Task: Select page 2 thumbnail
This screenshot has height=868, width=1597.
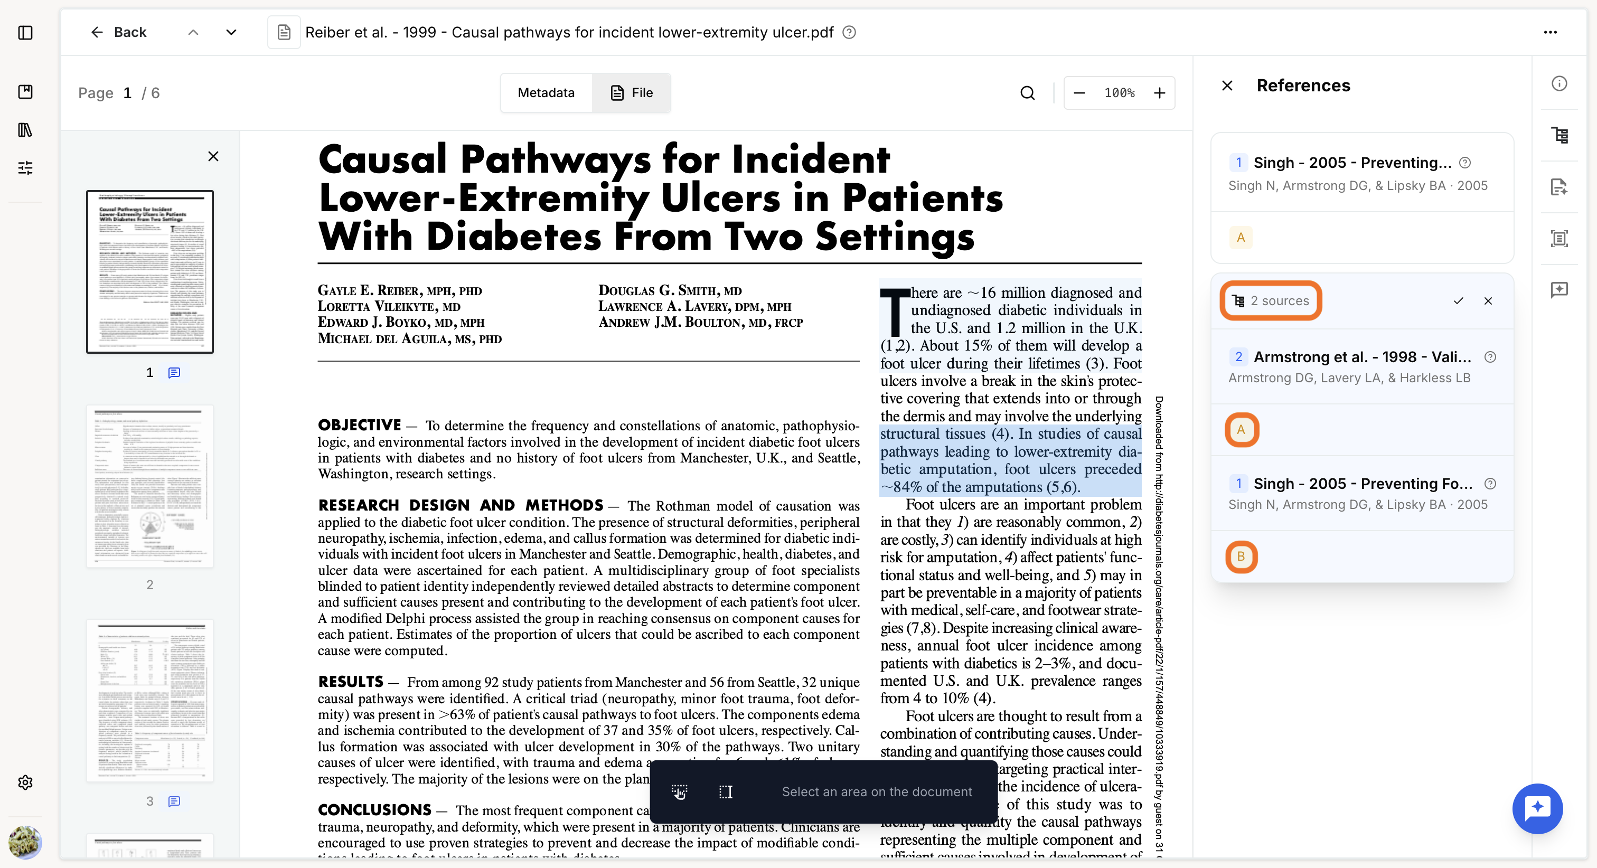Action: 150,486
